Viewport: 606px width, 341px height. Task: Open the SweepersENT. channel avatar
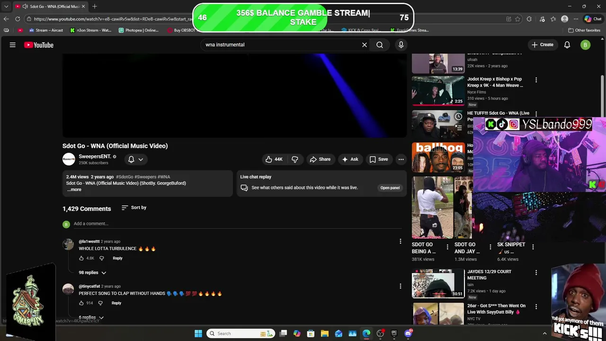point(69,159)
